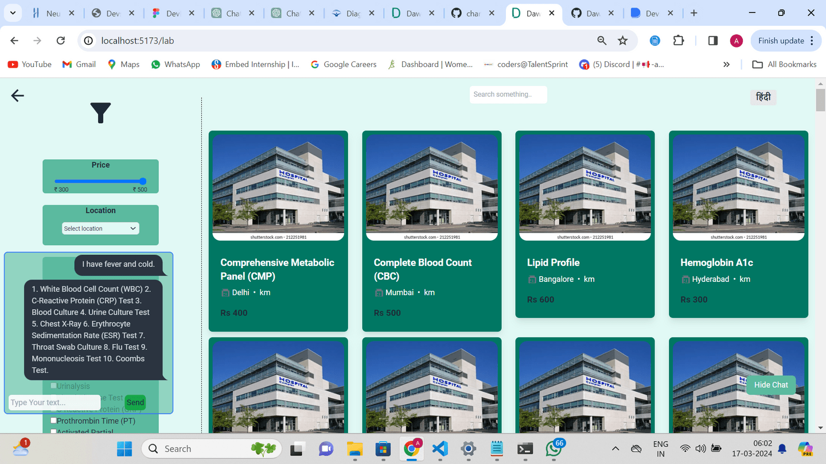Click the price range slider handle

(143, 181)
